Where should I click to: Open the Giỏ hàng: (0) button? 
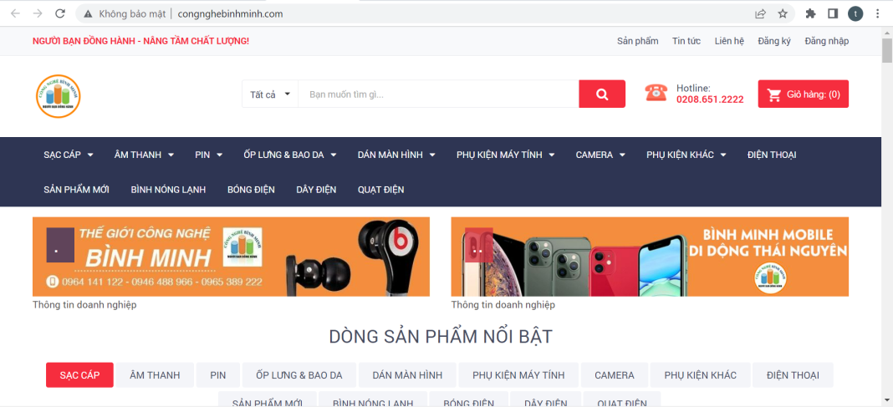[803, 94]
